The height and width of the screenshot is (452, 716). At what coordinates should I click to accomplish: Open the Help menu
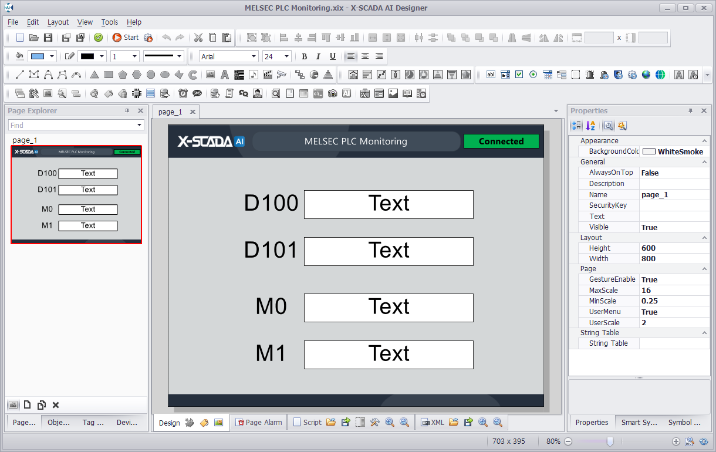click(134, 22)
